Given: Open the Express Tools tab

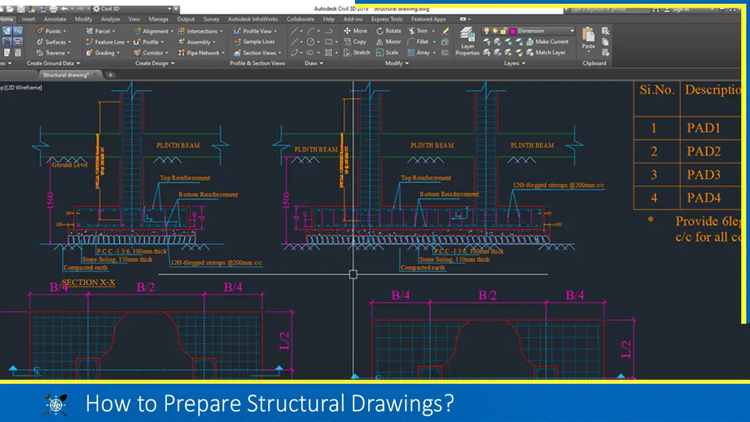Looking at the screenshot, I should [x=387, y=19].
